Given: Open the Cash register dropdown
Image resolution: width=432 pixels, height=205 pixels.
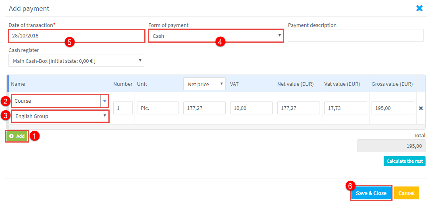Looking at the screenshot, I should (x=76, y=61).
